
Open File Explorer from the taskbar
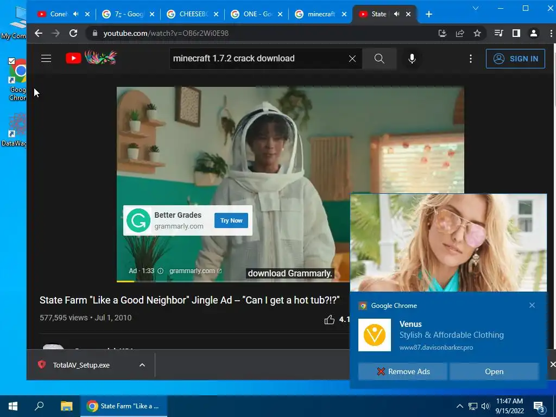click(x=66, y=406)
